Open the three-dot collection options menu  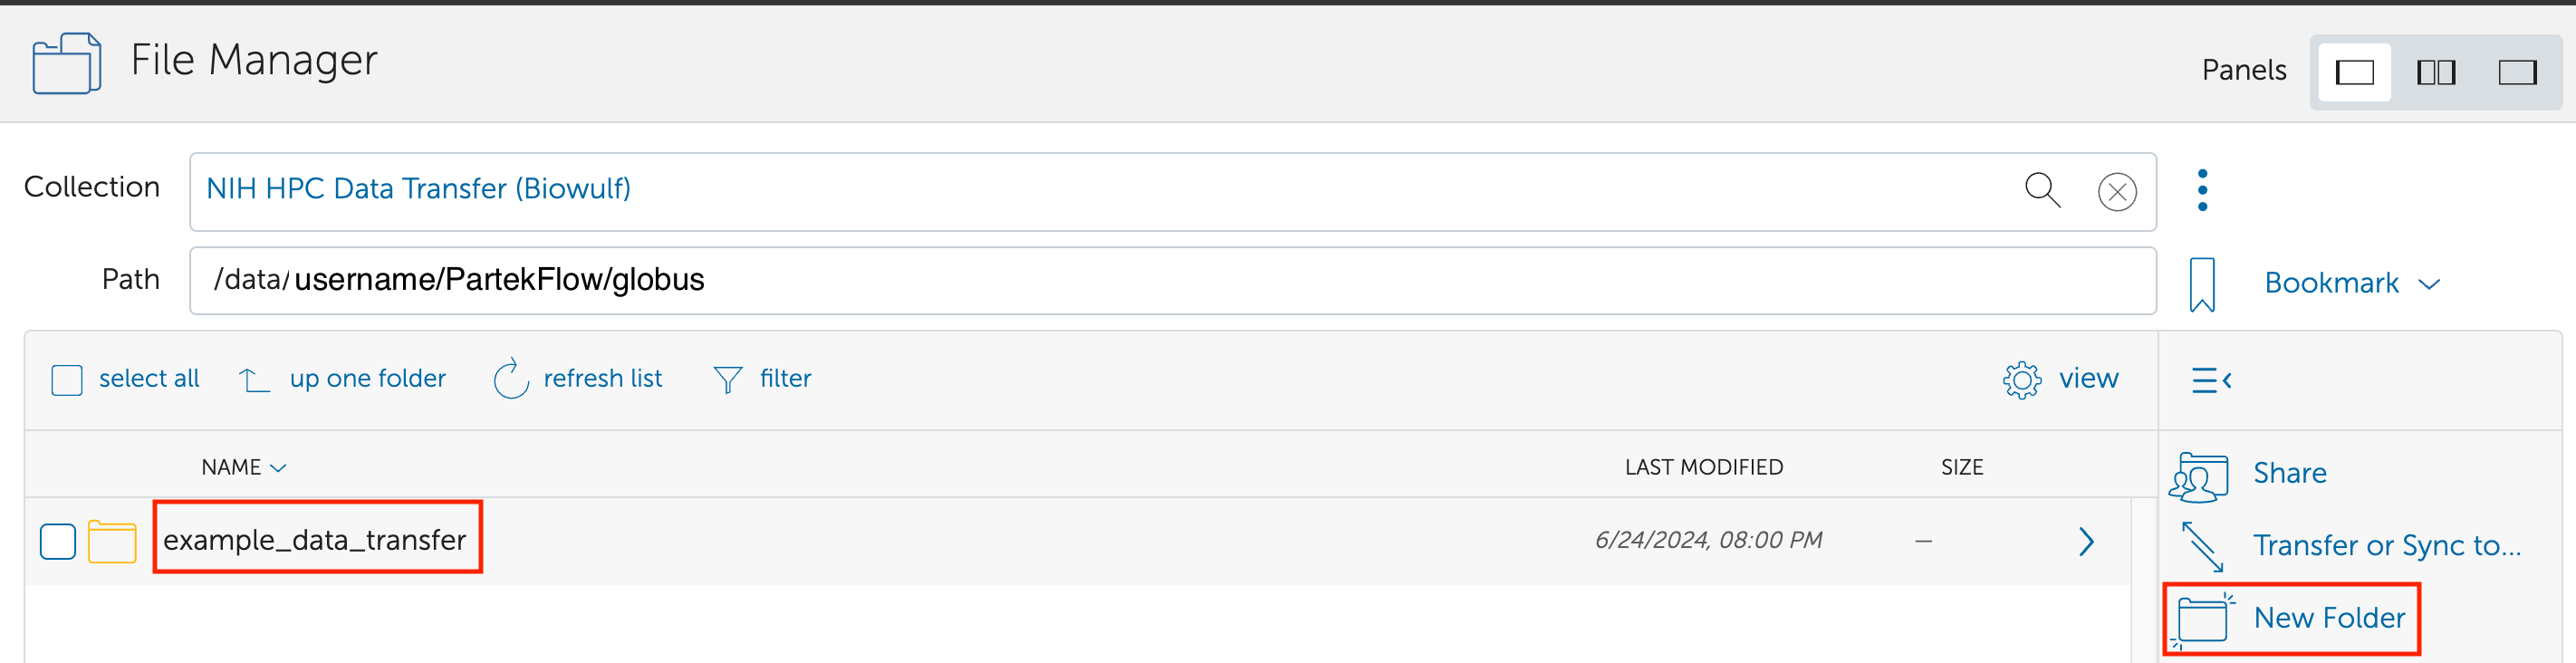pos(2202,190)
